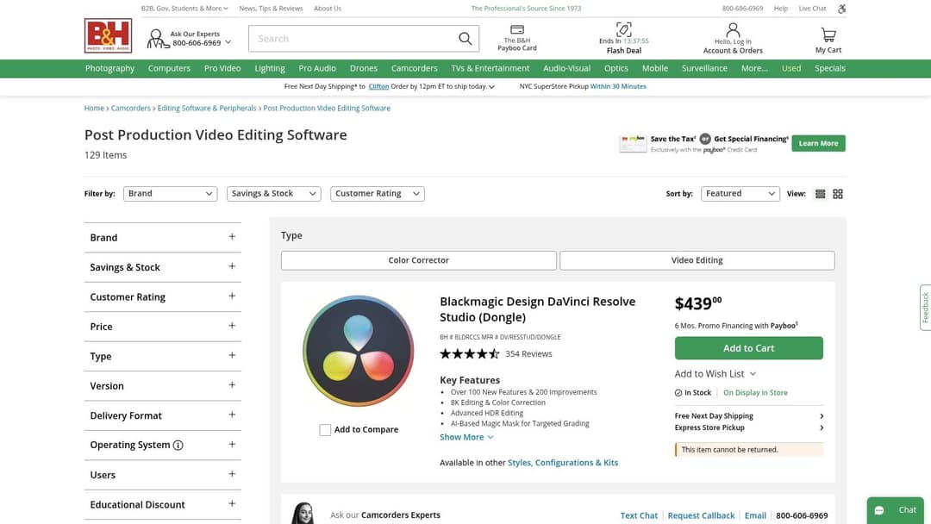931x524 pixels.
Task: Open the DaVinci Resolve product thumbnail
Action: 358,351
